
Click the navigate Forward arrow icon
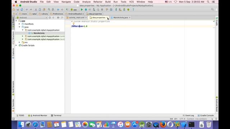click(x=62, y=10)
